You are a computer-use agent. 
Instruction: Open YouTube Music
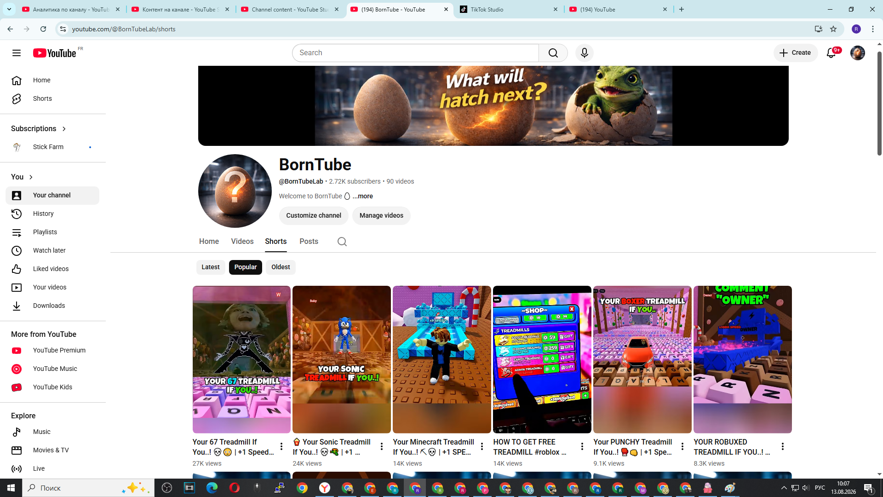(52, 369)
